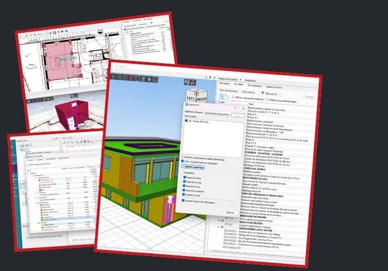
Task: Select the highlighted blue row in bottom-left report table
Action: point(67,219)
